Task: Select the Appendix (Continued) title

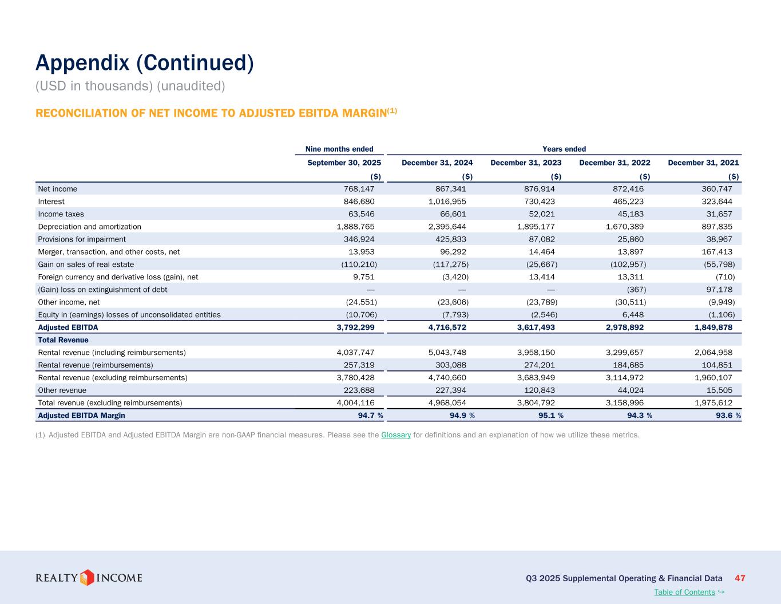Action: [144, 63]
